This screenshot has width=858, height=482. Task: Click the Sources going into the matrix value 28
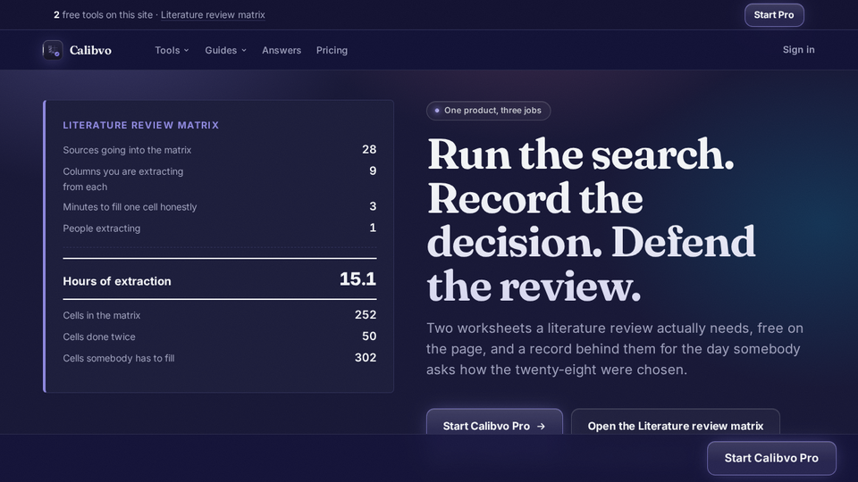(x=369, y=149)
